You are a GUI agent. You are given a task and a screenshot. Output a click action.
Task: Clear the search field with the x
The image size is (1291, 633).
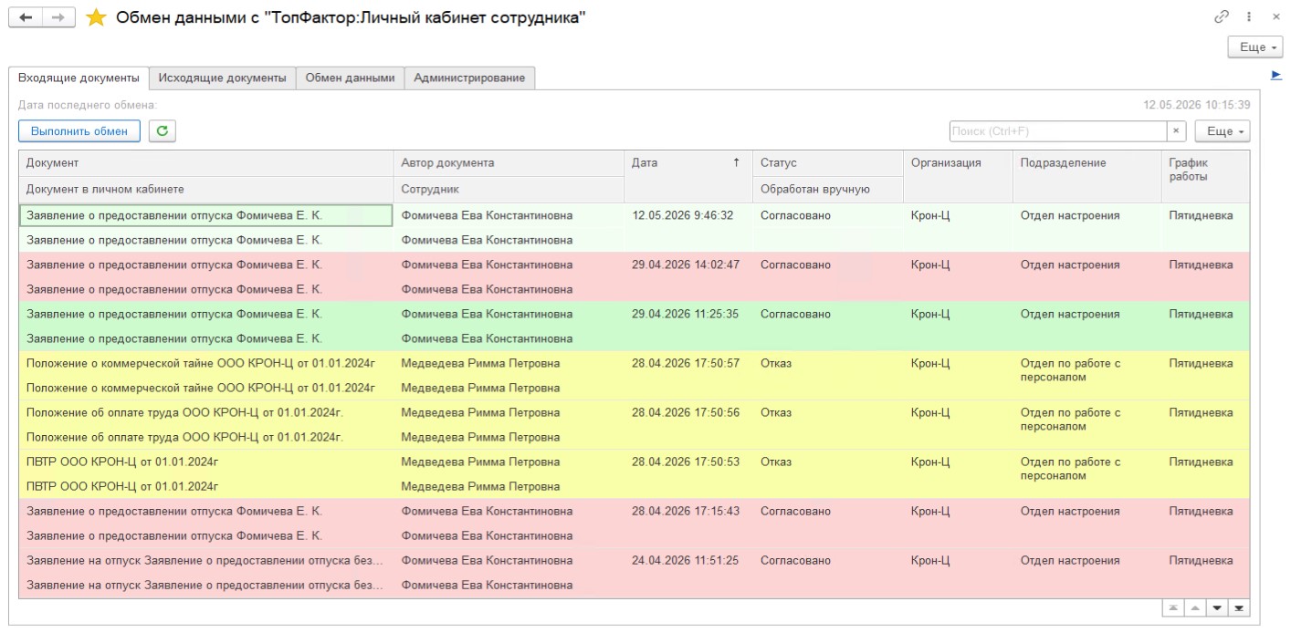1176,131
